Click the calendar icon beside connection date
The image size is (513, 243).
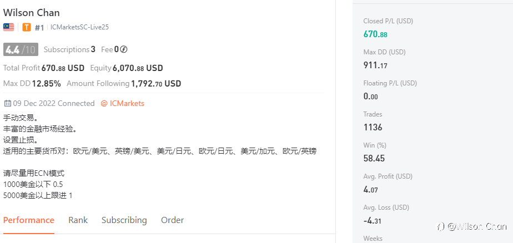point(8,103)
